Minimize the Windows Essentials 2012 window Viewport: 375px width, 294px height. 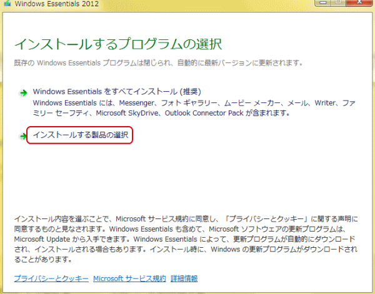tap(323, 2)
